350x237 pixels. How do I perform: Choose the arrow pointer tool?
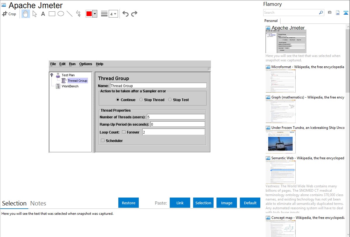pos(34,14)
